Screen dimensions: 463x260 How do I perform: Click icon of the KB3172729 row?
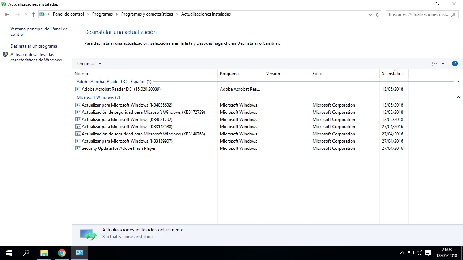tap(78, 112)
